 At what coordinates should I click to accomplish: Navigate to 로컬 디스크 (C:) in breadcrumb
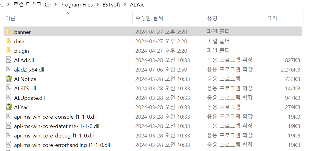tap(32, 4)
